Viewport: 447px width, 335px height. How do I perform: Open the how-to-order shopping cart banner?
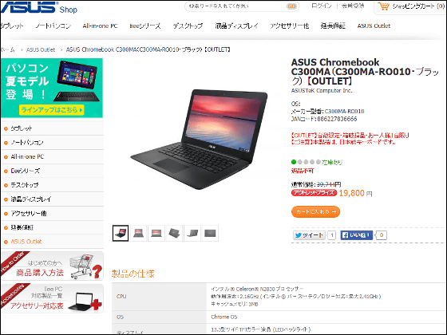click(52, 266)
